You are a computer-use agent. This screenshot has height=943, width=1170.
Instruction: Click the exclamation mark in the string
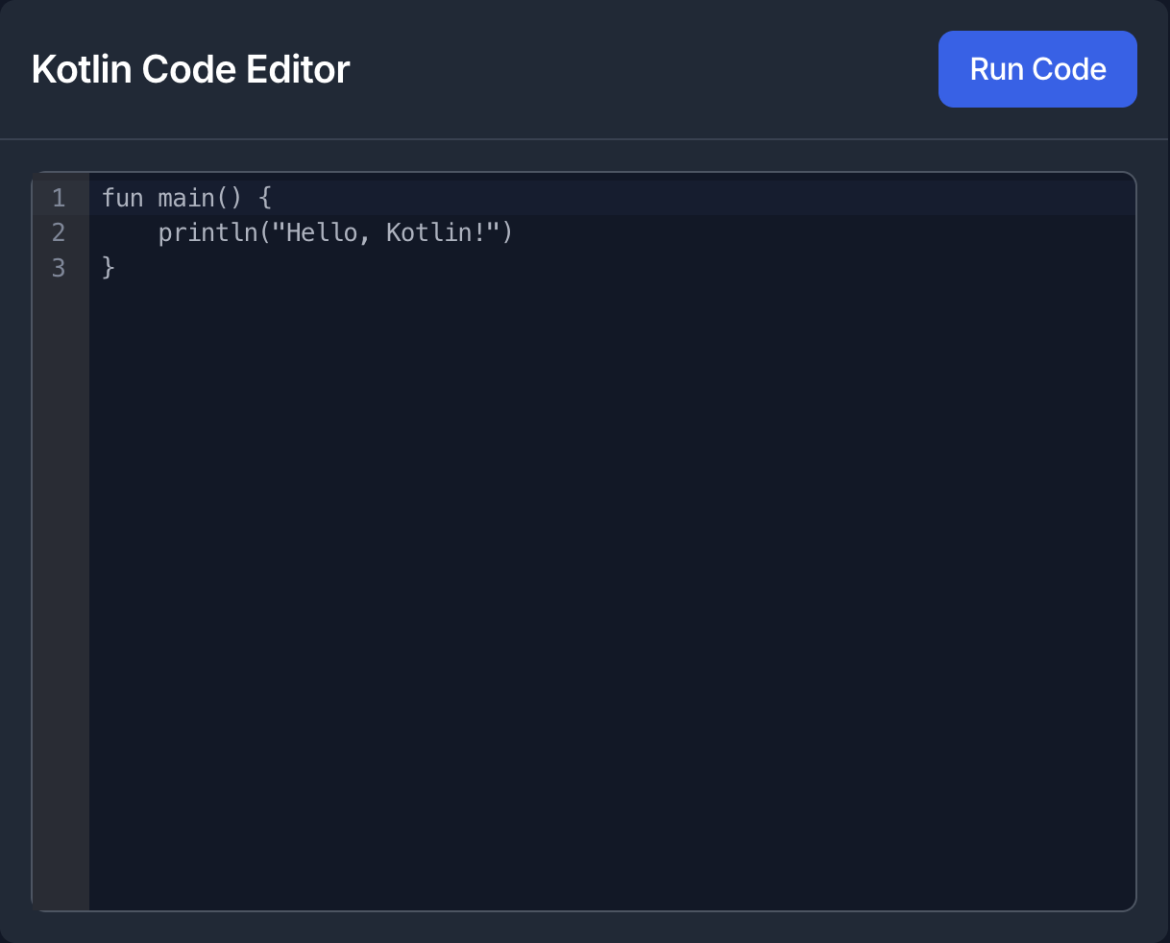(x=480, y=232)
